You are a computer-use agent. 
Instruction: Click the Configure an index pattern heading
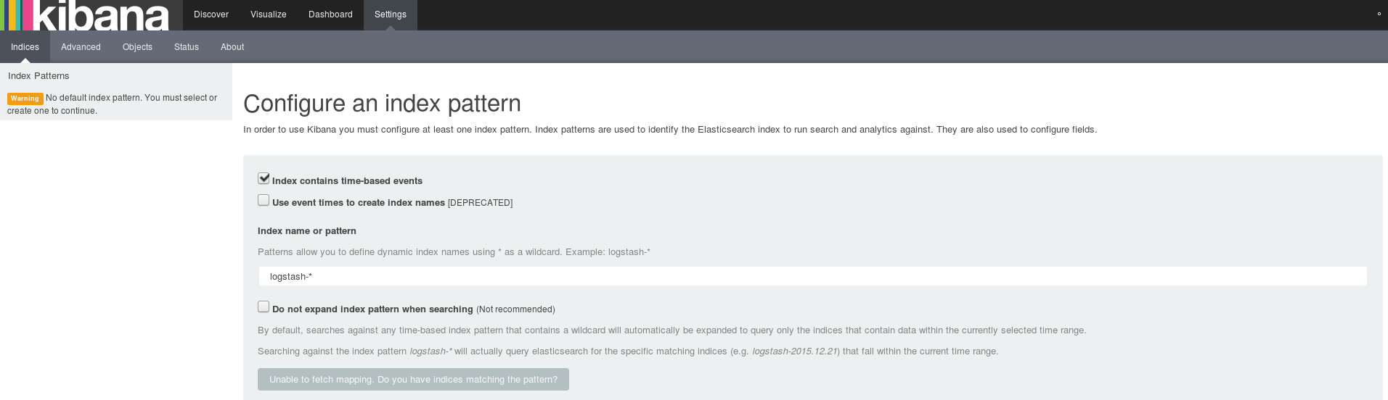(382, 104)
